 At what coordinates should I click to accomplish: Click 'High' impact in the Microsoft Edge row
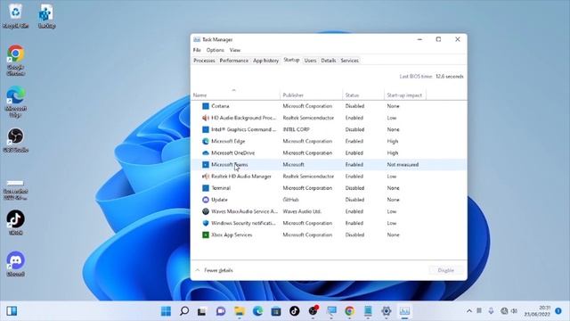393,141
